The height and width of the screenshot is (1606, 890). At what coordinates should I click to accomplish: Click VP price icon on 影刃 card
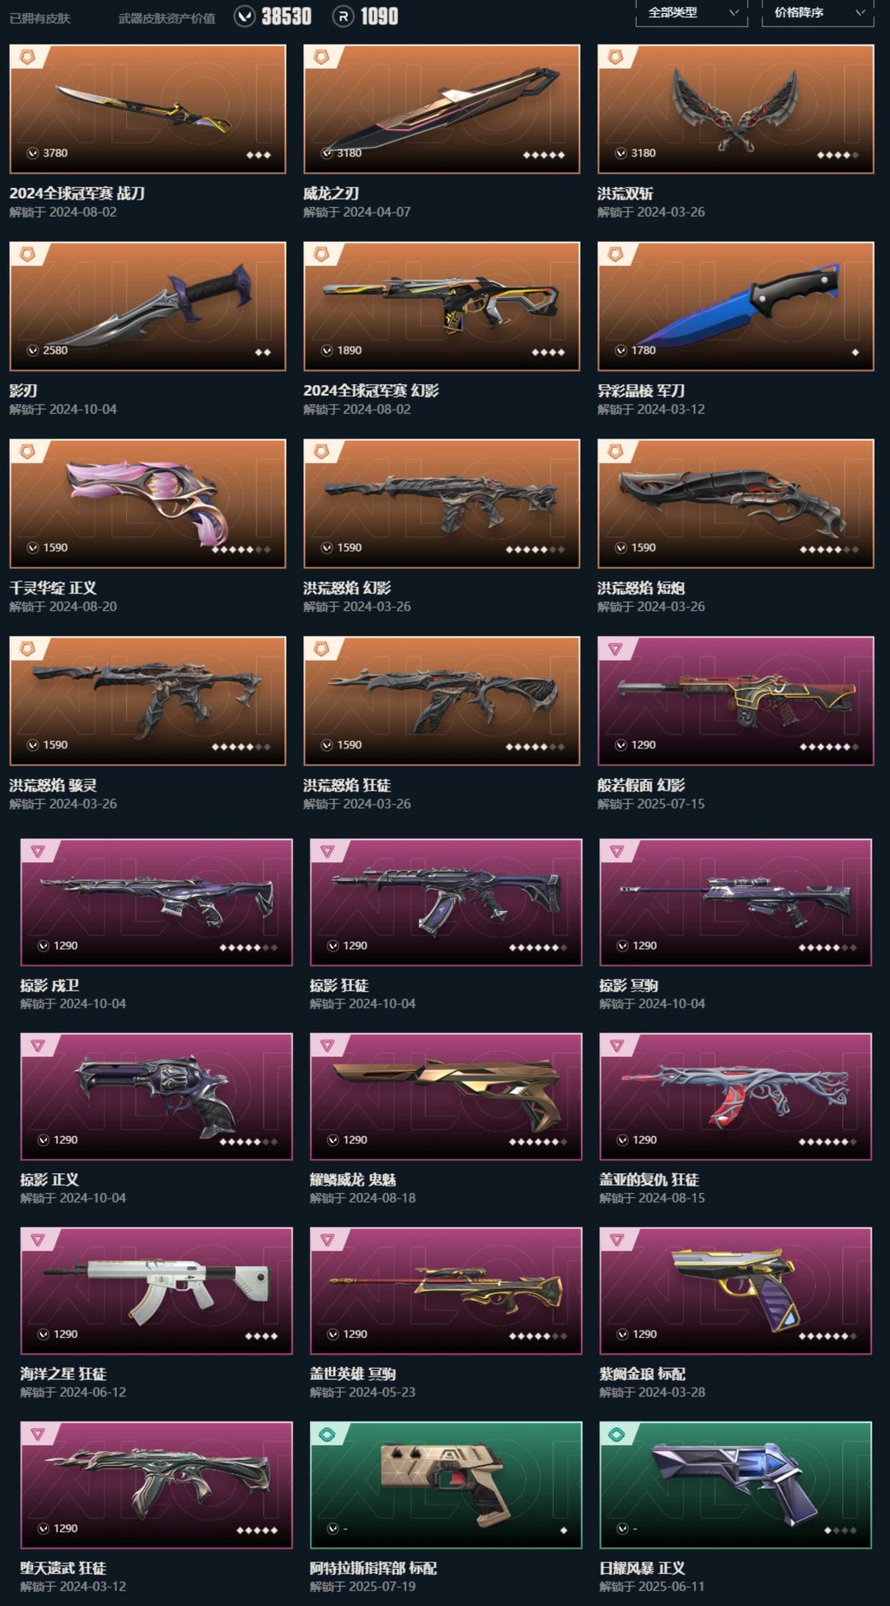click(x=33, y=350)
